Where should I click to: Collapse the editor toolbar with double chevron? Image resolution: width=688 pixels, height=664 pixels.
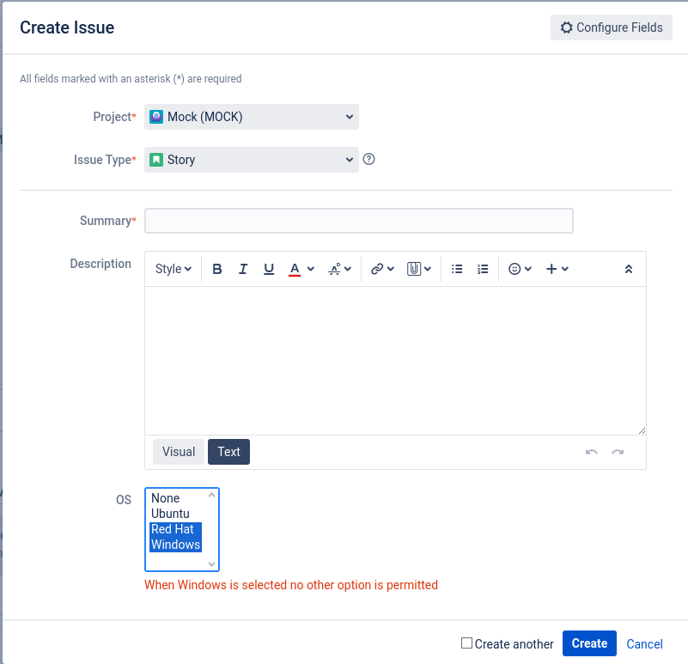(629, 269)
